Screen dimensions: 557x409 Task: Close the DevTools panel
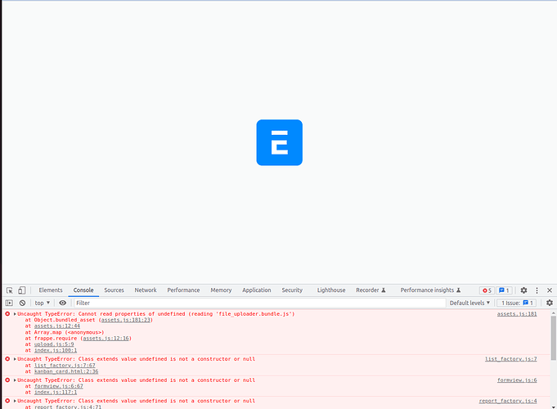pos(550,290)
